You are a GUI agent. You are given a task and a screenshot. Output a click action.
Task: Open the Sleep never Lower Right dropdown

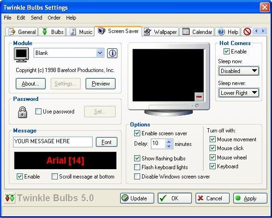click(x=238, y=93)
